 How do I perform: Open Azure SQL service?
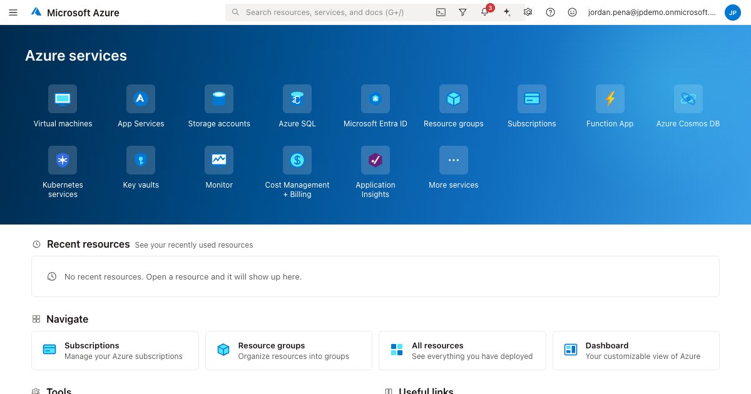[297, 106]
